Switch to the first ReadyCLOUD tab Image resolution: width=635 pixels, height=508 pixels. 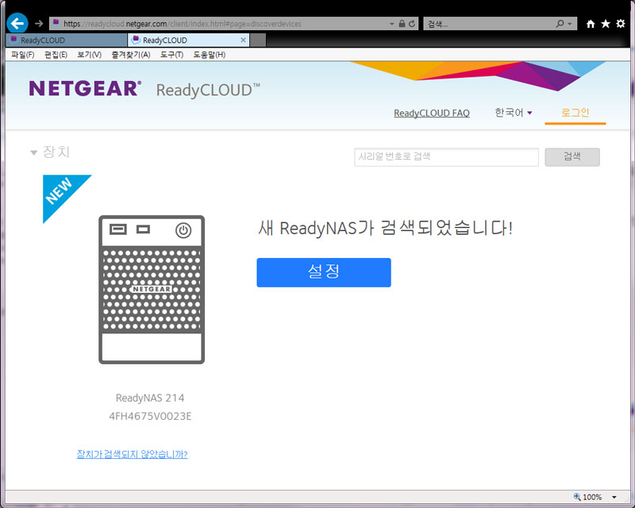67,40
